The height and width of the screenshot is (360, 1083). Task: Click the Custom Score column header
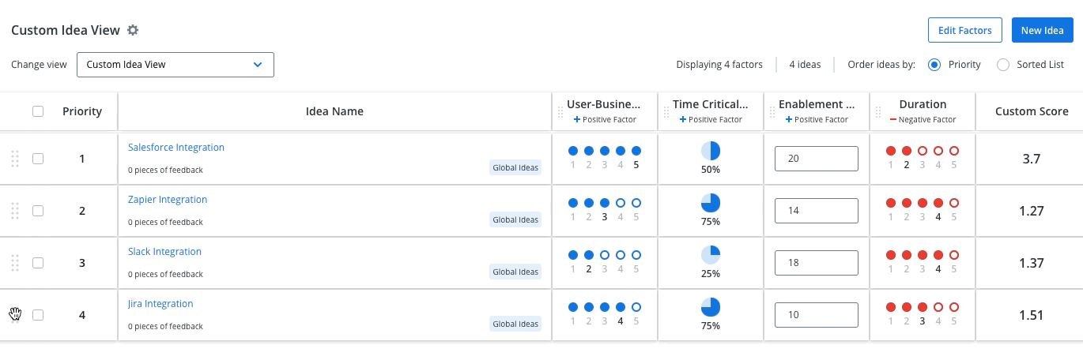tap(1031, 111)
